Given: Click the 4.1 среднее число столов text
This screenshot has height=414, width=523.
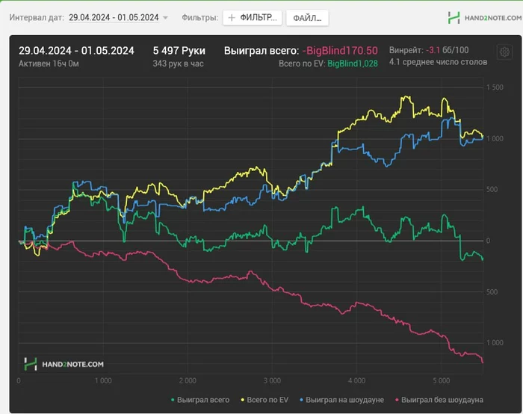Looking at the screenshot, I should coord(438,62).
